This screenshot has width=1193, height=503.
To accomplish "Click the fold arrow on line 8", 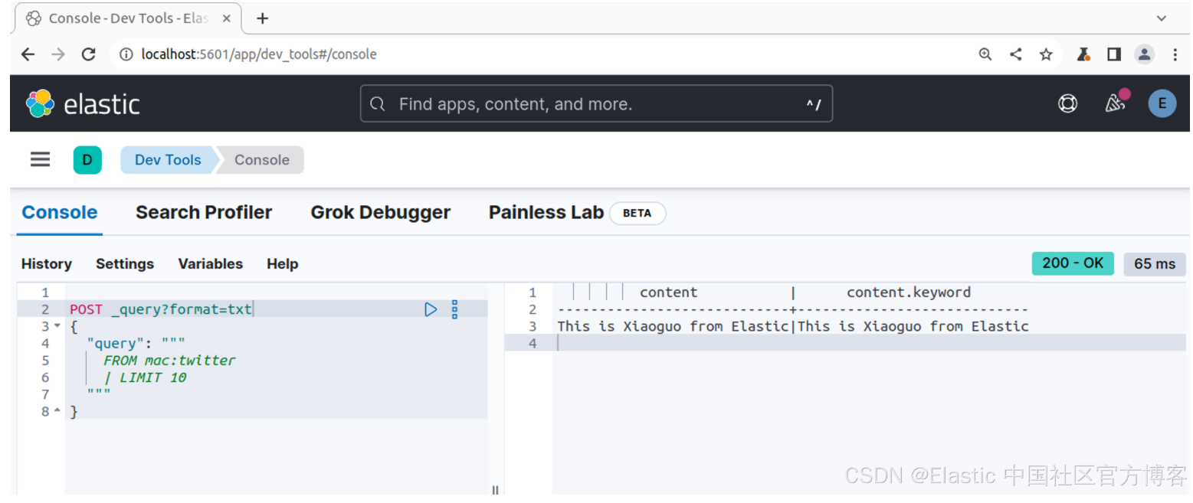I will [x=57, y=412].
